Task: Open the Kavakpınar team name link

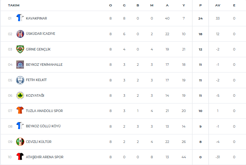Action: (x=36, y=18)
